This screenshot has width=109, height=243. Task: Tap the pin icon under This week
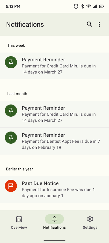coord(11,62)
